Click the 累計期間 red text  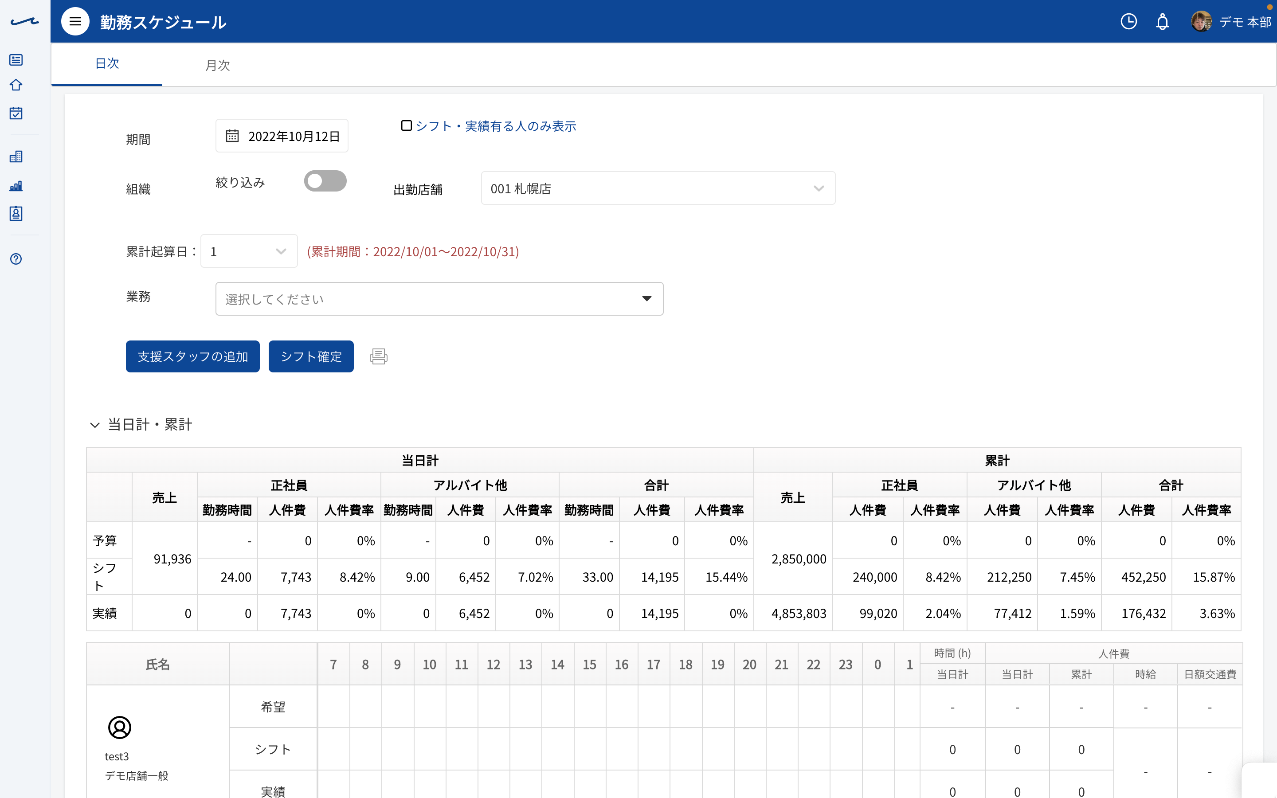point(413,252)
